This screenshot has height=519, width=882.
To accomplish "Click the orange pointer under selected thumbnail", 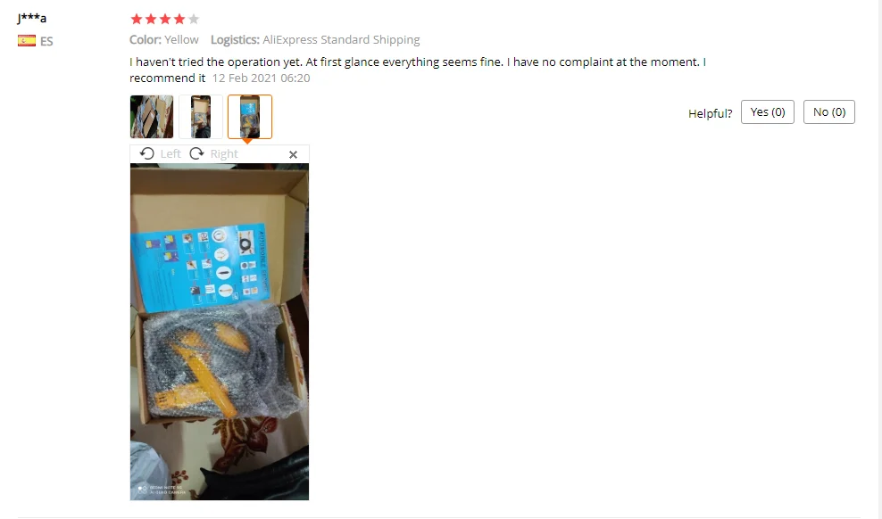I will (247, 141).
